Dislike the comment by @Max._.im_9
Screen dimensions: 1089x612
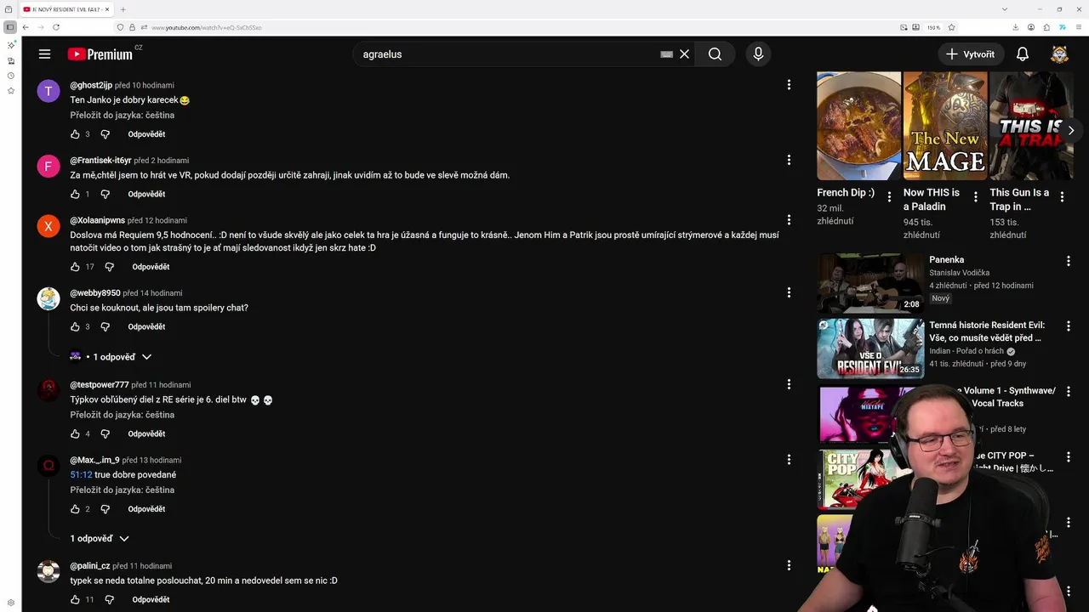[105, 509]
